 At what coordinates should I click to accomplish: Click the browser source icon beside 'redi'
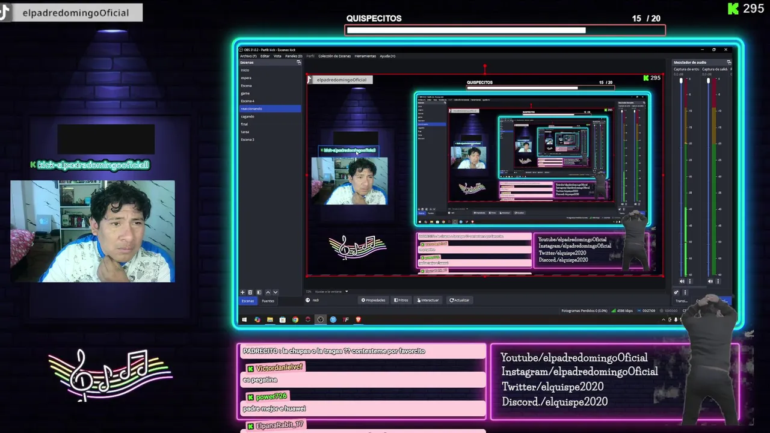tap(307, 300)
